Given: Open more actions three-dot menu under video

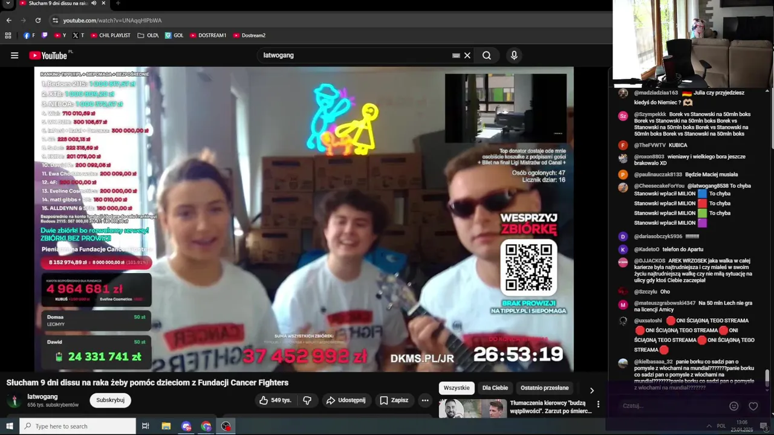Looking at the screenshot, I should pyautogui.click(x=425, y=400).
